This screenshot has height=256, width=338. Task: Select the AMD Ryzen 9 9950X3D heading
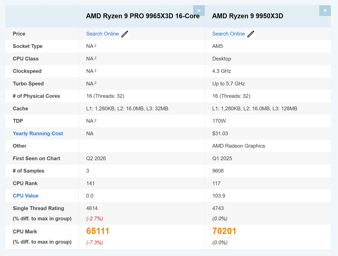[248, 16]
